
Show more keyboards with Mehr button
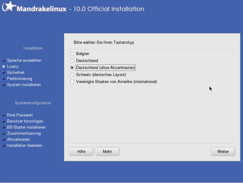point(107,152)
